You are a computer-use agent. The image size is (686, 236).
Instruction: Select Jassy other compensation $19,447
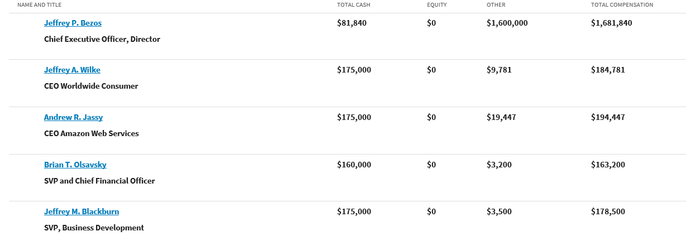coord(501,117)
